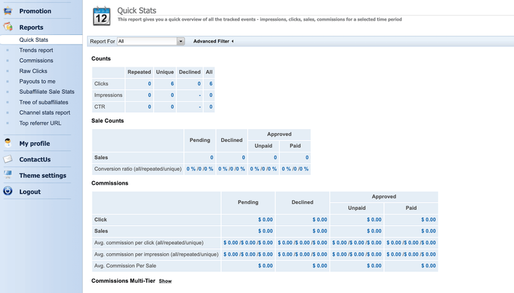Open Tree of subaffiliates
This screenshot has height=293, width=514.
click(x=44, y=102)
